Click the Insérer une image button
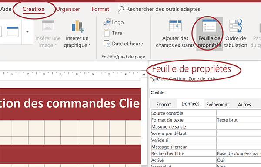Screen dimensions: 261x167 (x=48, y=34)
